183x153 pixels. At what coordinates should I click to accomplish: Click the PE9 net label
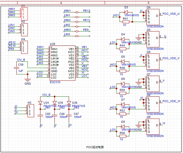coord(86,30)
